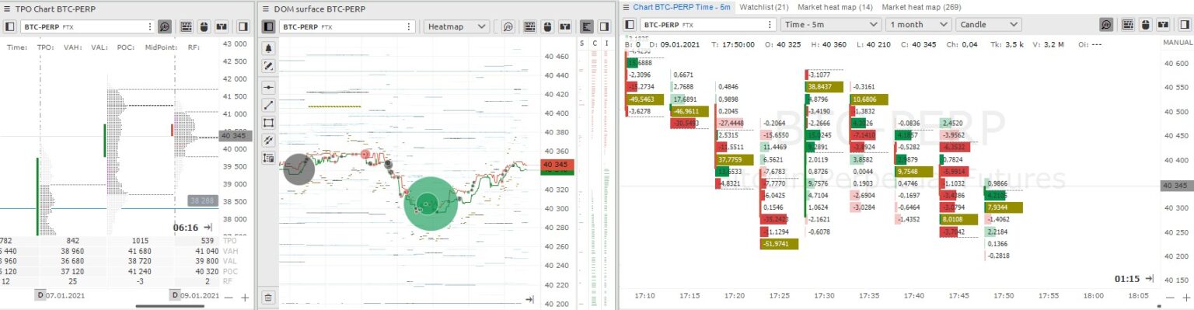Click the I column header
Image resolution: width=1194 pixels, height=310 pixels.
pos(607,44)
